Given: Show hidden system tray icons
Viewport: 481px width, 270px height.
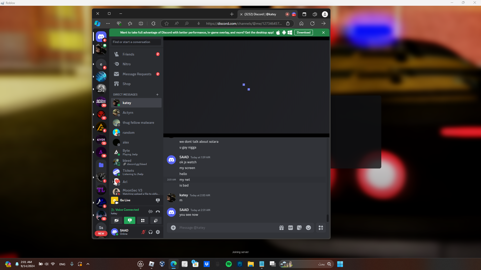Looking at the screenshot, I should [88, 264].
